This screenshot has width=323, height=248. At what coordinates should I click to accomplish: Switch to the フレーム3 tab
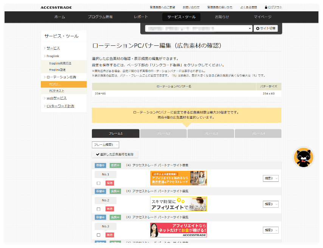pos(211,133)
